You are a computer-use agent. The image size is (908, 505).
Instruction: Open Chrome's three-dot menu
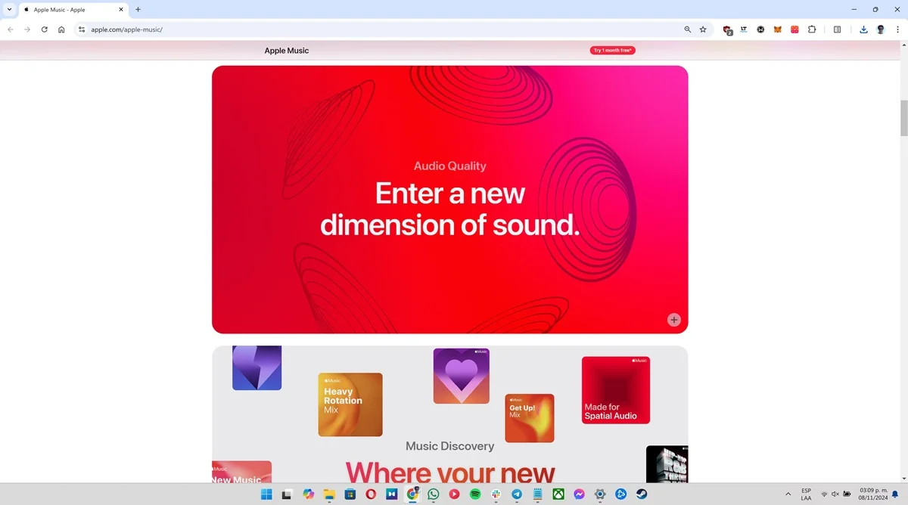[898, 29]
